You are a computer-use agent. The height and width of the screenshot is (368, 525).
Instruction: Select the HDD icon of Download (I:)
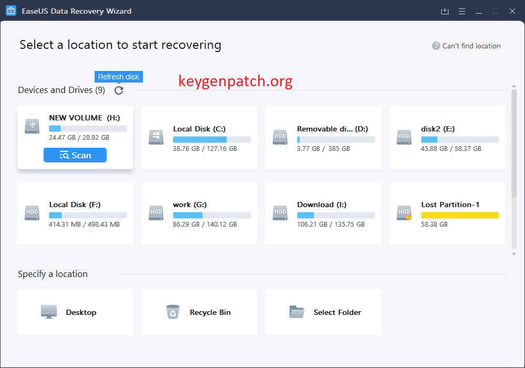point(280,213)
